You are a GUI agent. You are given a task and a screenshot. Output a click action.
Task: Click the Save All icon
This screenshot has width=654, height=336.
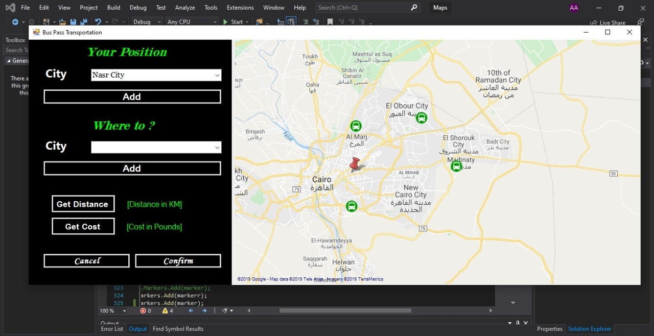(x=84, y=21)
